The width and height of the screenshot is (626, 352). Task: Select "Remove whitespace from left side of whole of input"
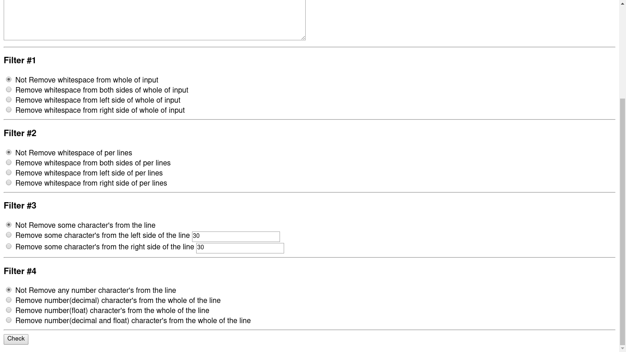9,99
